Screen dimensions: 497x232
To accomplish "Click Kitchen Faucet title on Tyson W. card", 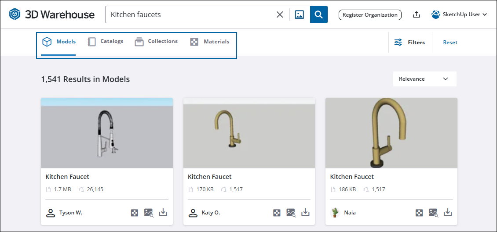I will [67, 177].
